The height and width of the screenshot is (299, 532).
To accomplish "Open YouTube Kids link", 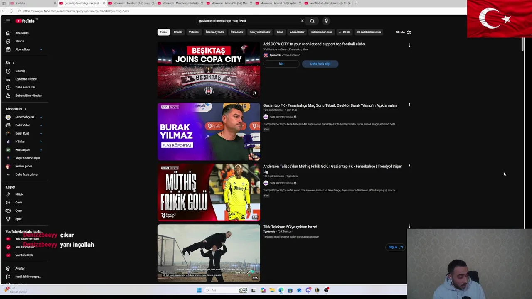I will click(24, 255).
